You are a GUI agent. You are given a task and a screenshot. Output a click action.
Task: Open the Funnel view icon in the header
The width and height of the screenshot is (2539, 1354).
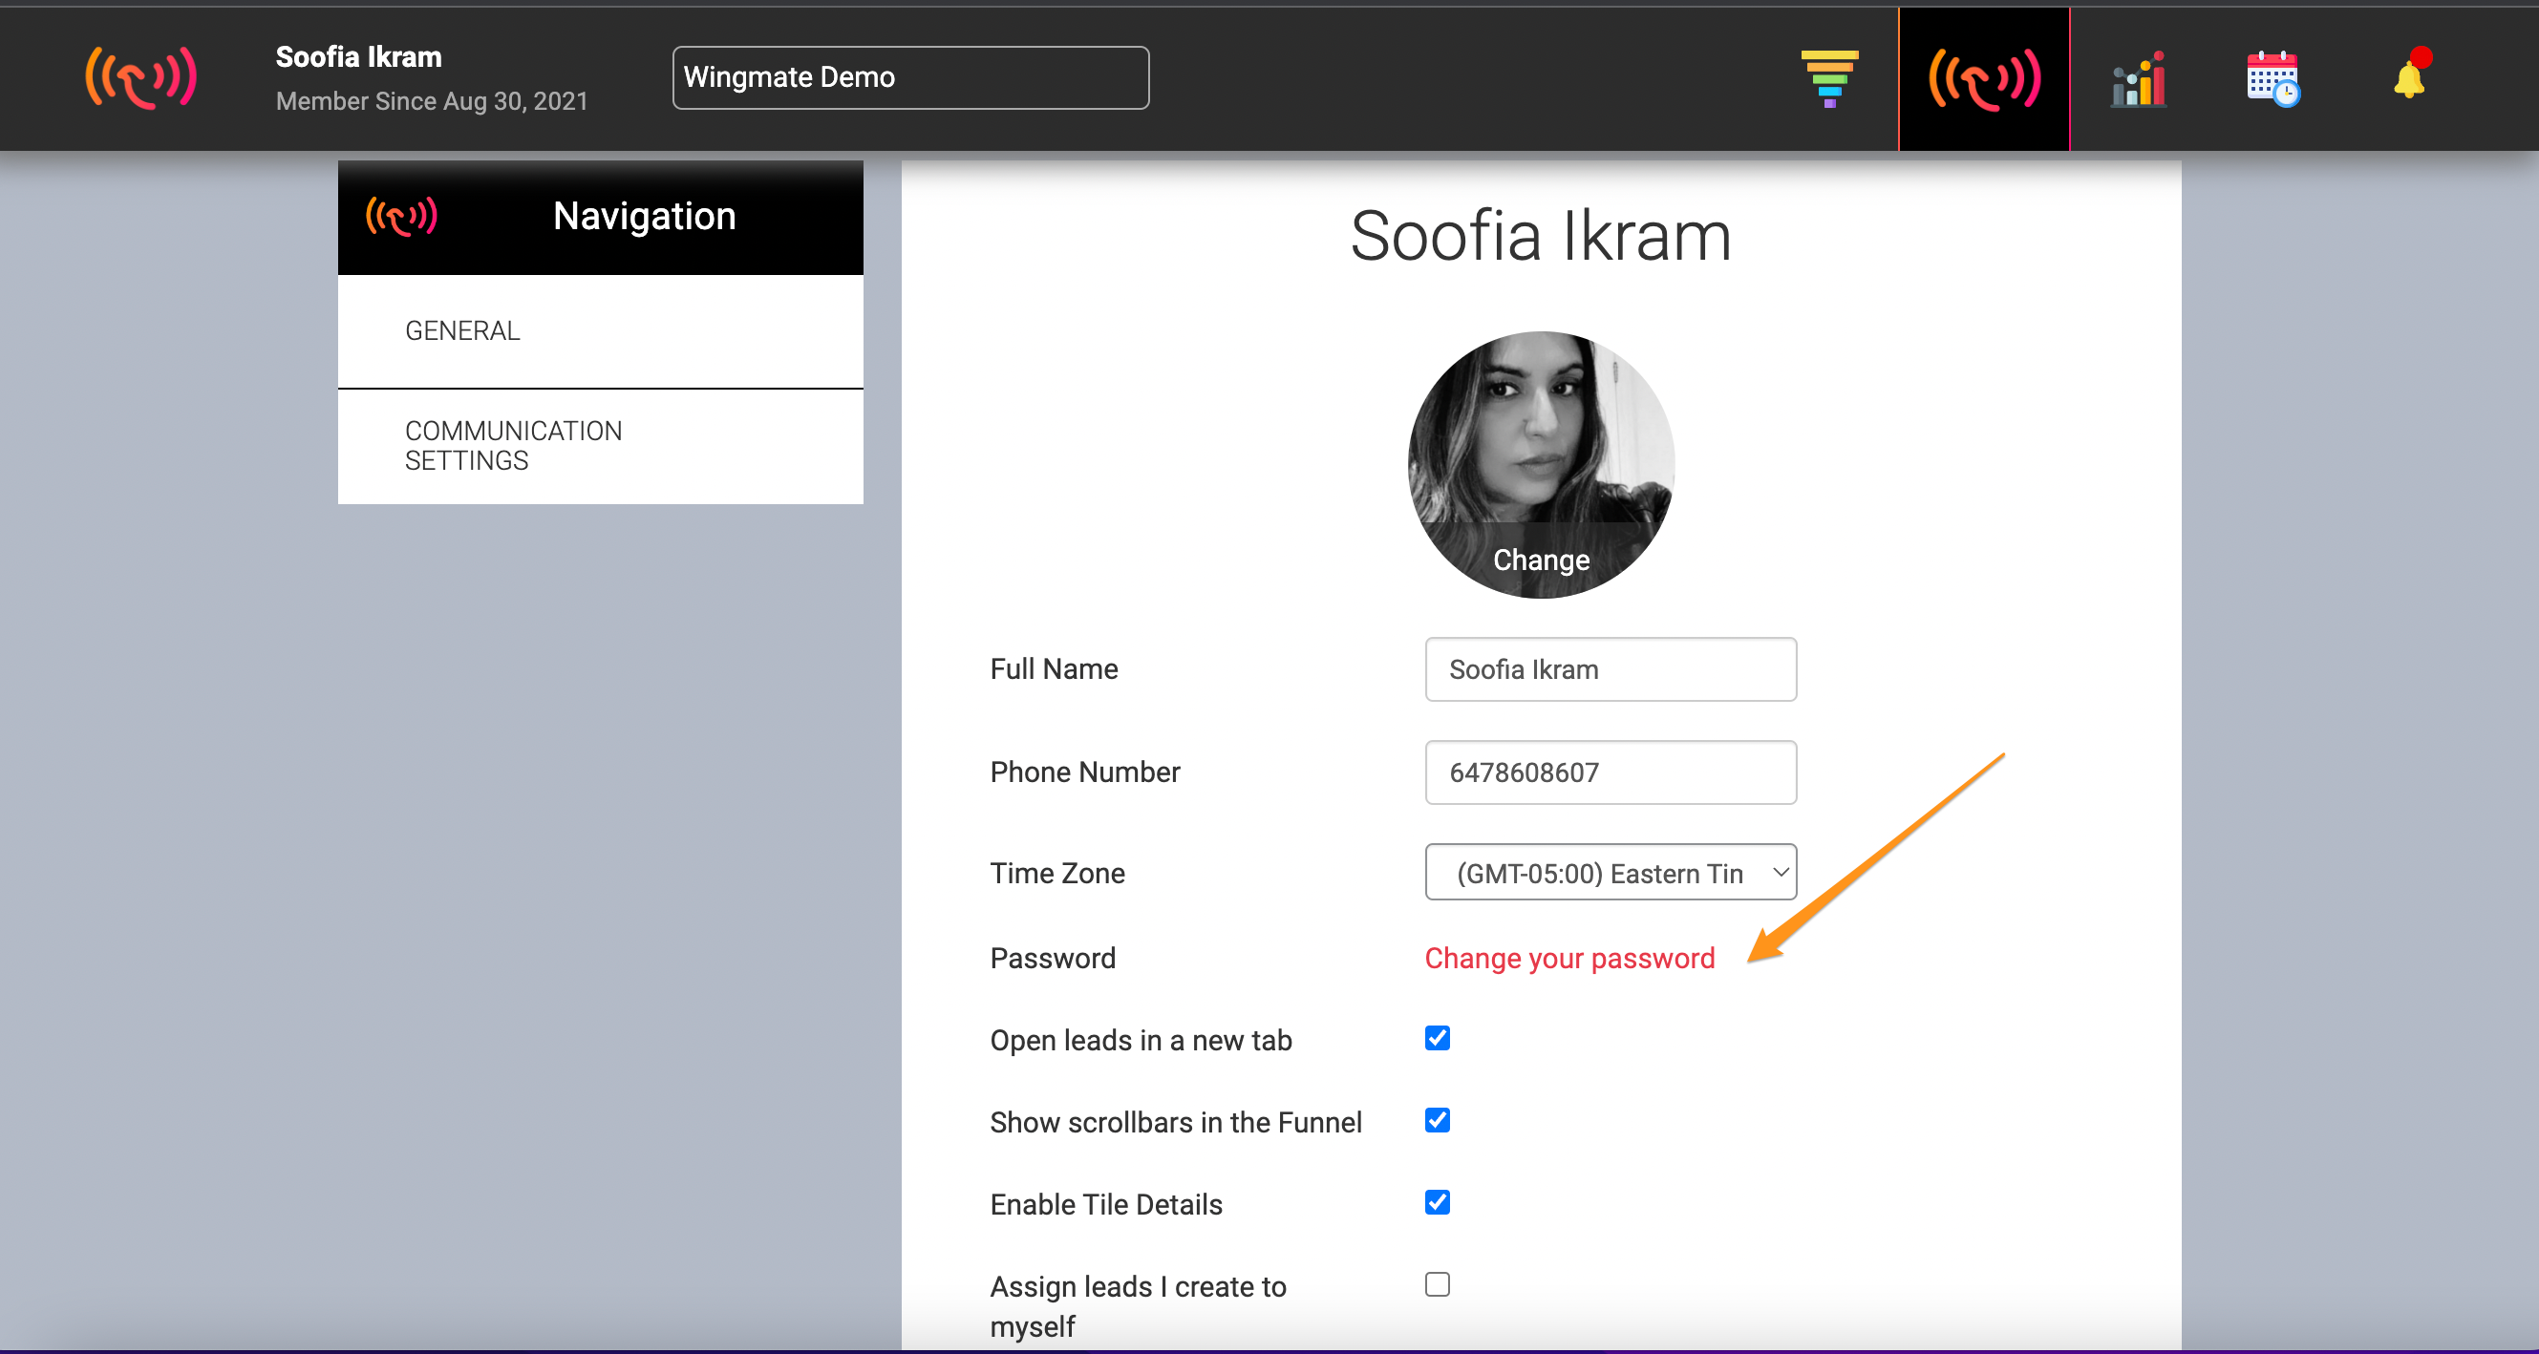[x=1829, y=78]
